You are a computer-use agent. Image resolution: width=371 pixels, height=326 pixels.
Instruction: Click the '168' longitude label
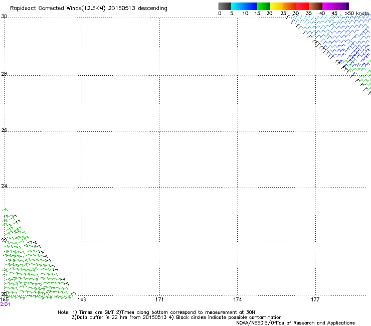(x=82, y=299)
